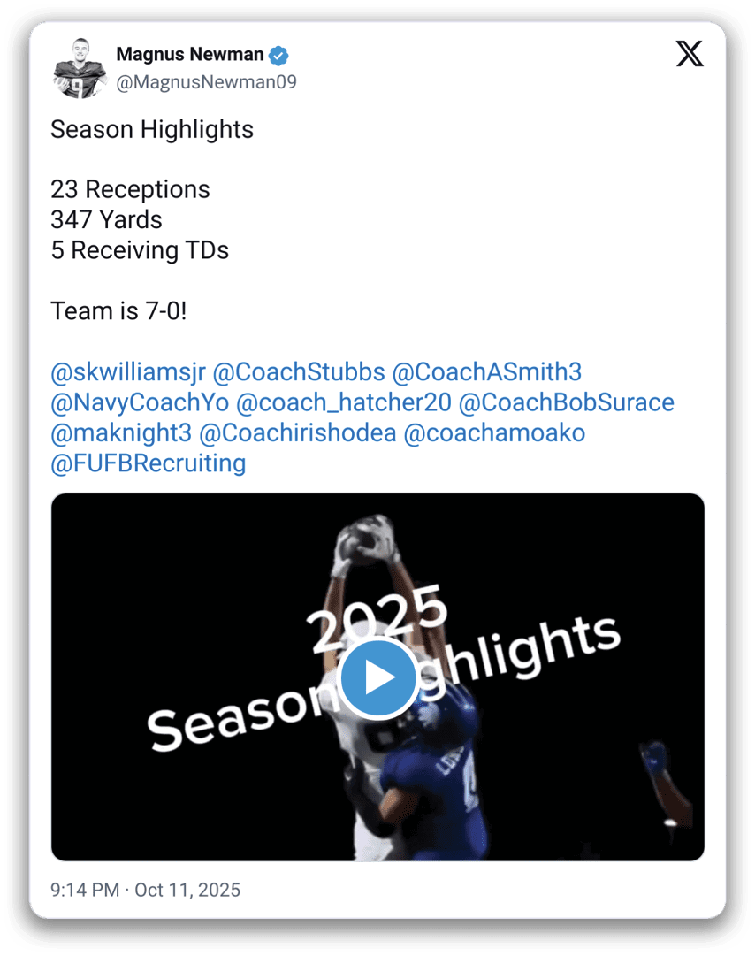Open the @coachamoako mention

point(494,432)
